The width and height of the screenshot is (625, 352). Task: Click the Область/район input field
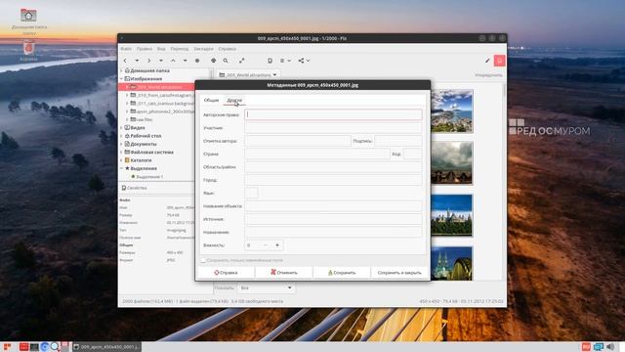[333, 167]
